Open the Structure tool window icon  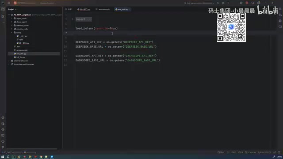pyautogui.click(x=3, y=16)
